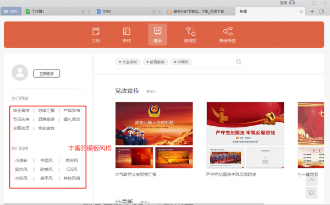Select the # 教育教学 search tag

click(155, 62)
